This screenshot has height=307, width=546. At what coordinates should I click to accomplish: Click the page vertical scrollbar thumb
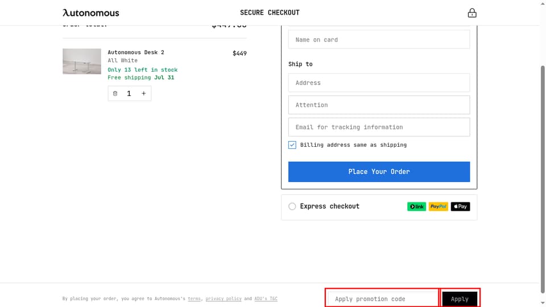[x=543, y=179]
